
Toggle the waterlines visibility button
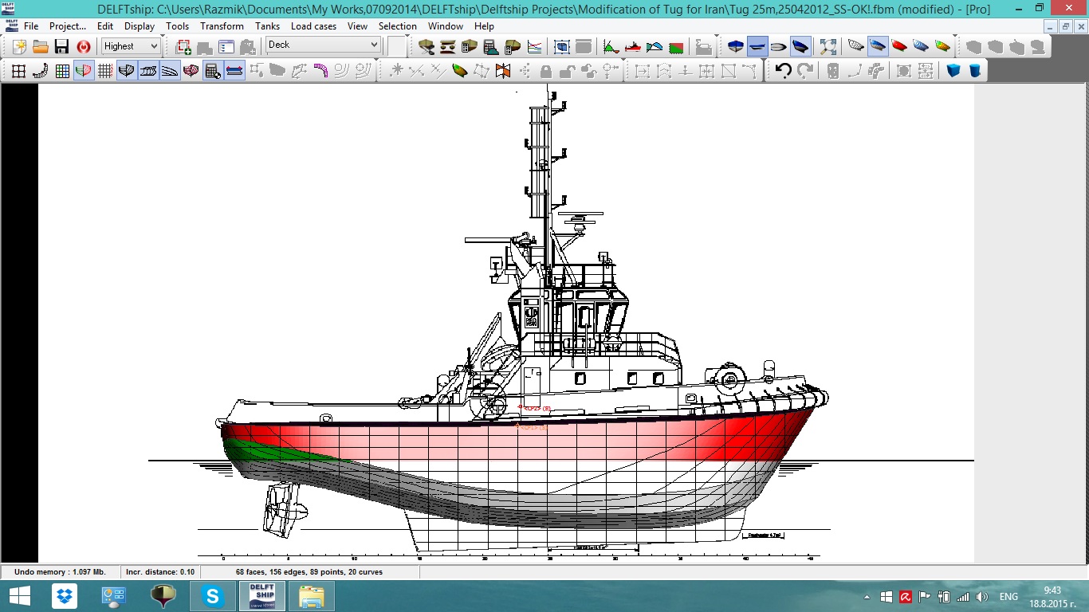click(x=169, y=71)
